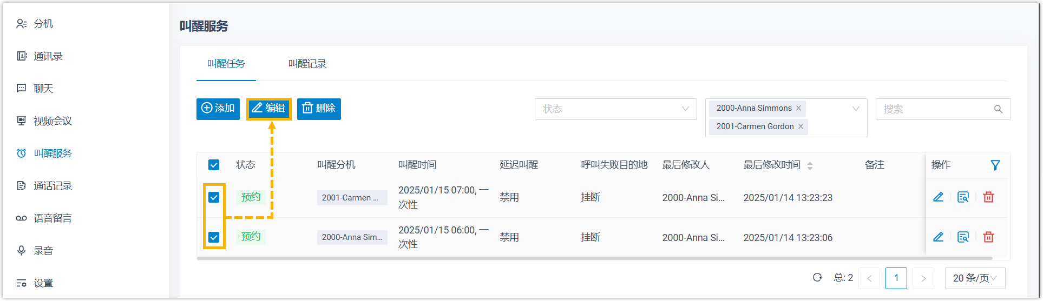
Task: Open 通话记录 in the sidebar
Action: 53,186
